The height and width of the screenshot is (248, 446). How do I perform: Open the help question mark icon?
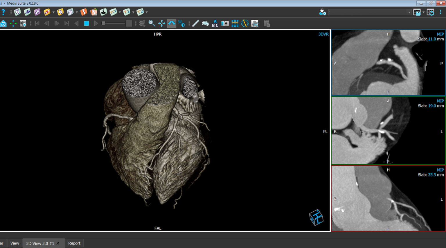coord(3,12)
